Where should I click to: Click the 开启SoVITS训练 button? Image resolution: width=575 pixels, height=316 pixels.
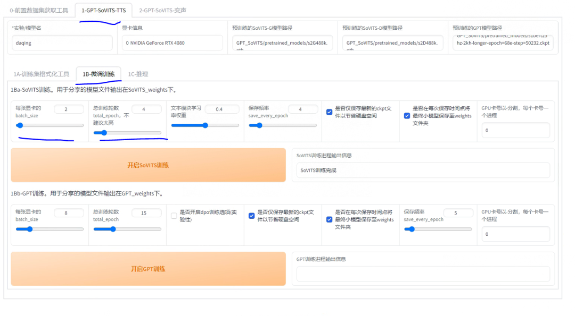148,165
